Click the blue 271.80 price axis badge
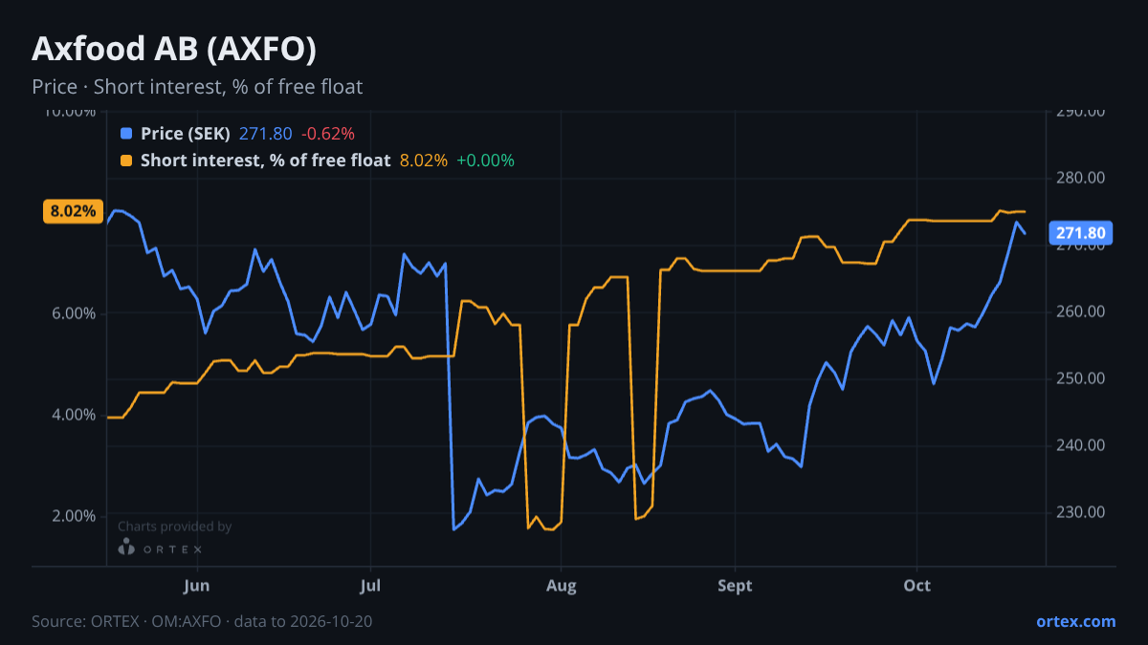1148x645 pixels. tap(1082, 233)
